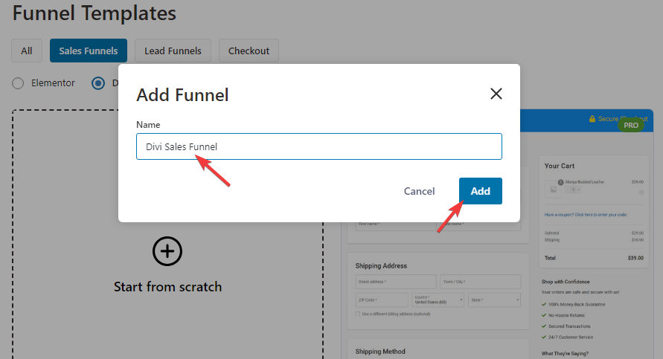Focus the funnel Name input field
The width and height of the screenshot is (663, 359).
[x=318, y=146]
